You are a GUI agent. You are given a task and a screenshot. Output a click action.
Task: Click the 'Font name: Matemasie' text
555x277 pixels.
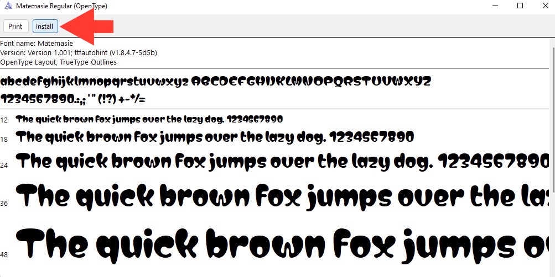pyautogui.click(x=37, y=44)
